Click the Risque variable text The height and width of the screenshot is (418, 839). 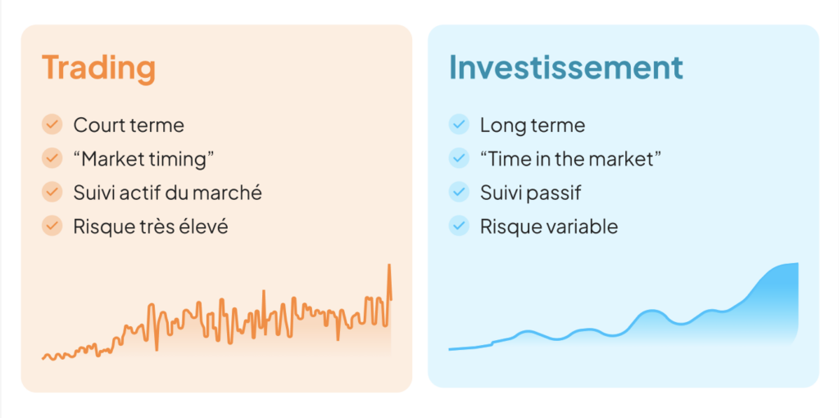coord(549,227)
